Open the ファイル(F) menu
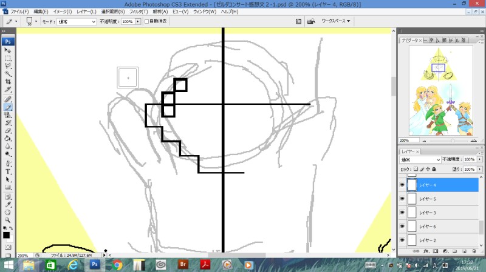 (19, 12)
